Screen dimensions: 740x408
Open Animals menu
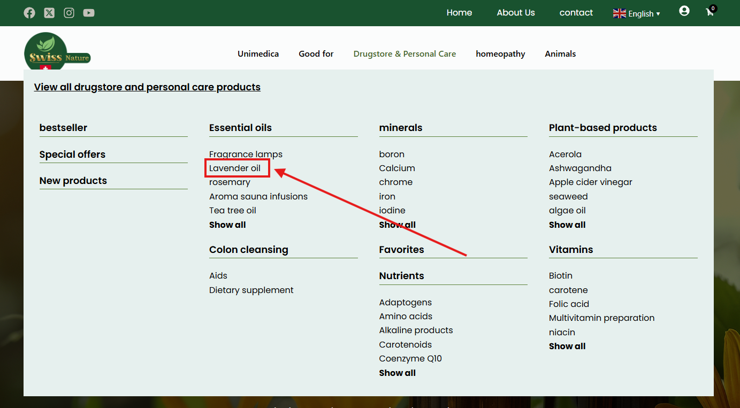click(x=560, y=53)
